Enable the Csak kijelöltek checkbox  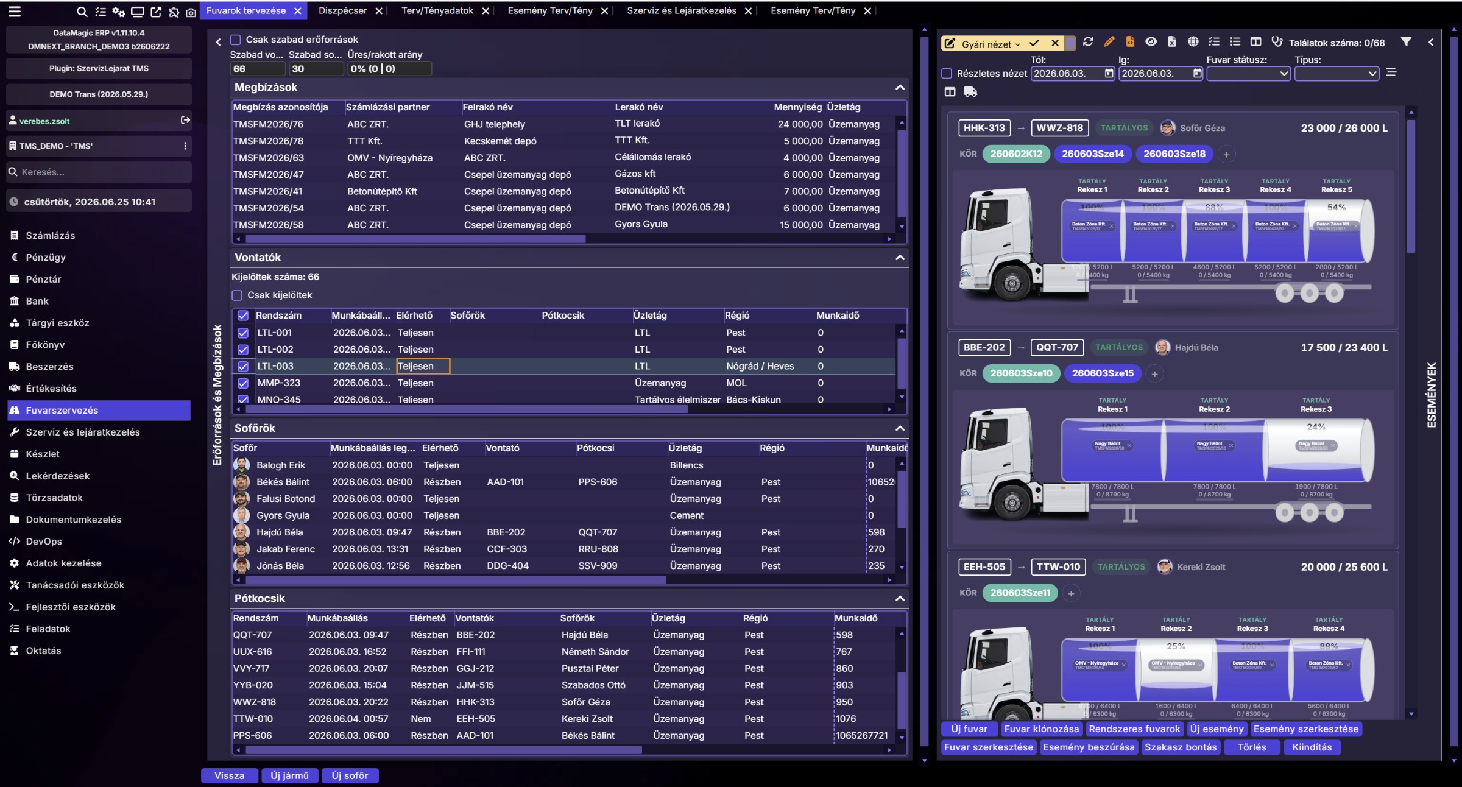point(237,295)
